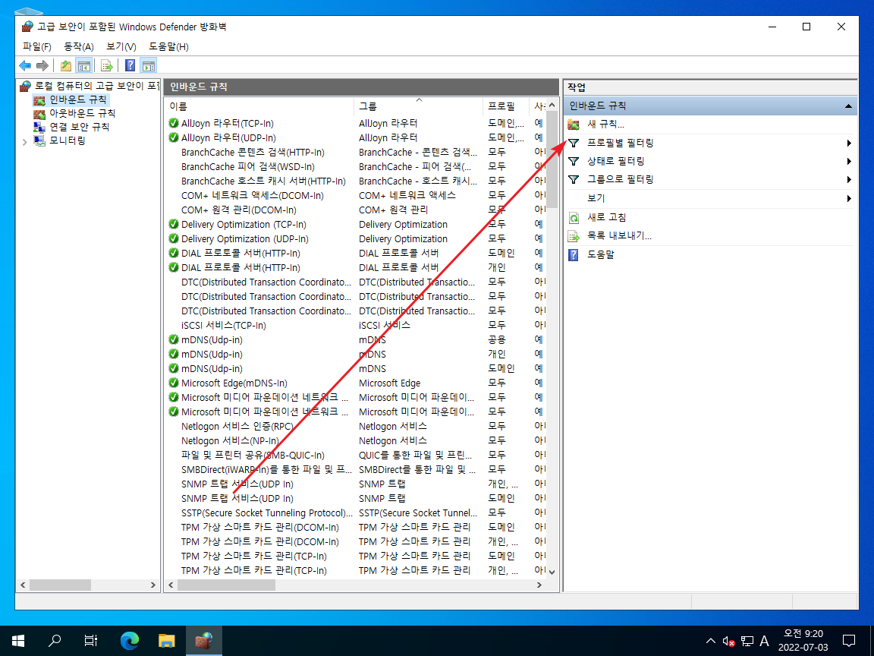The width and height of the screenshot is (874, 656).
Task: Select rule iSCSI 서비스(TCP-In)
Action: tap(224, 325)
